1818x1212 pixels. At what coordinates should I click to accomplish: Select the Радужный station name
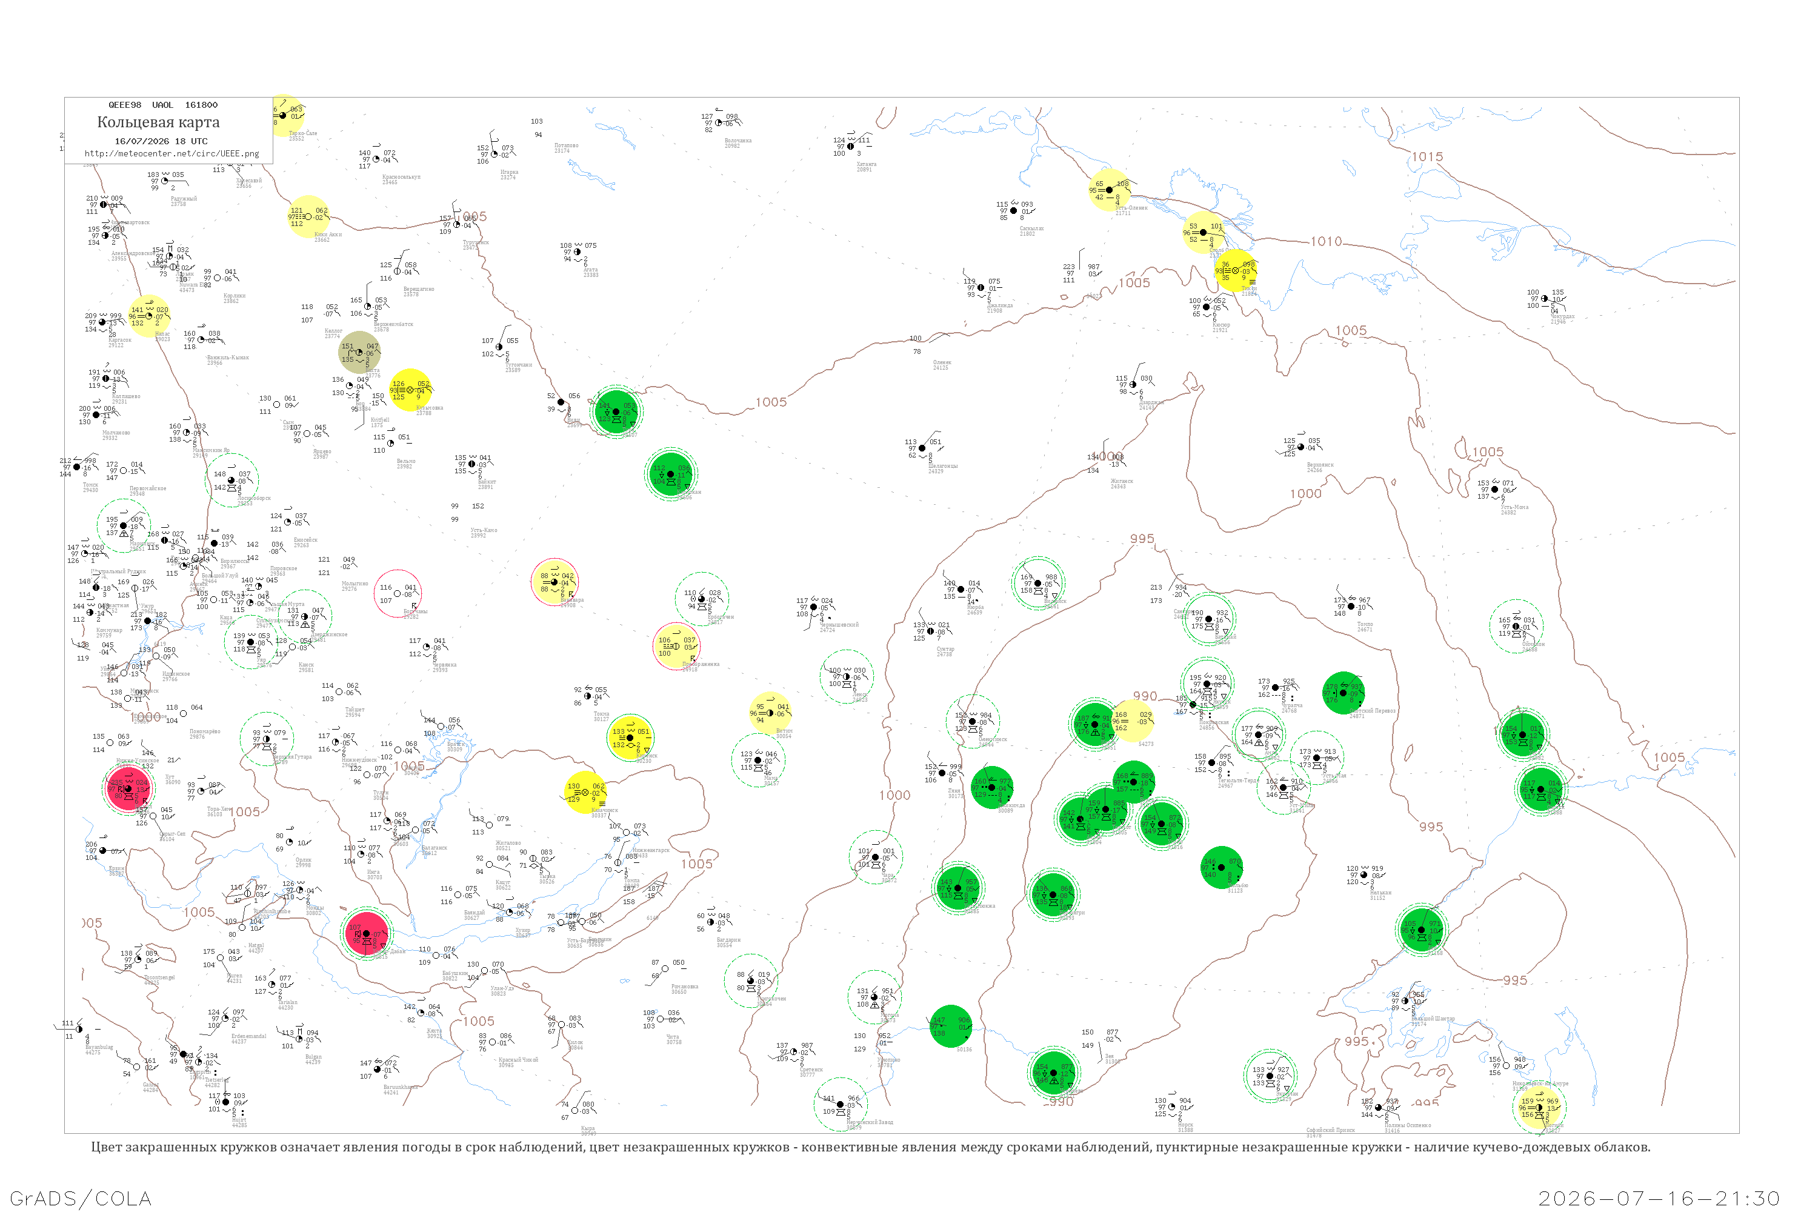coord(184,199)
